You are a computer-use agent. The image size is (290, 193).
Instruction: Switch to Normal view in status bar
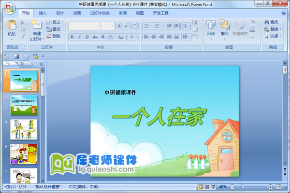click(x=201, y=187)
